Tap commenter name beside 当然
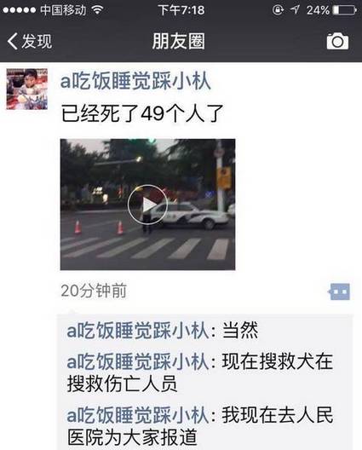This screenshot has width=362, height=450. click(x=138, y=331)
